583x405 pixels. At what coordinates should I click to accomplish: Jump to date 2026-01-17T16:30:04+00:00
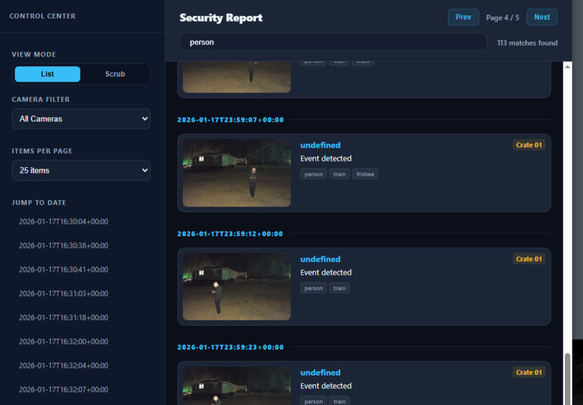click(64, 221)
